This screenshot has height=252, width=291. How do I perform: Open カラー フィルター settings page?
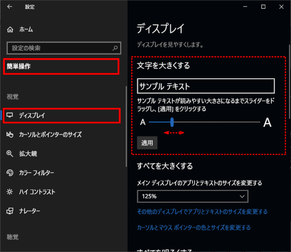(x=36, y=173)
